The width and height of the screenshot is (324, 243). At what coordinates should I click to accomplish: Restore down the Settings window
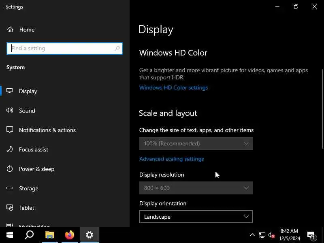(x=296, y=6)
